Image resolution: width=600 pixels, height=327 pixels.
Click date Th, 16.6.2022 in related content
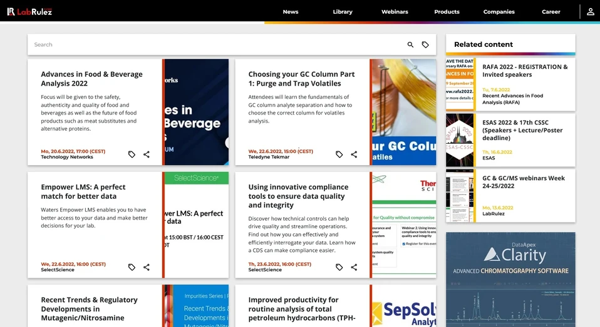pyautogui.click(x=497, y=152)
